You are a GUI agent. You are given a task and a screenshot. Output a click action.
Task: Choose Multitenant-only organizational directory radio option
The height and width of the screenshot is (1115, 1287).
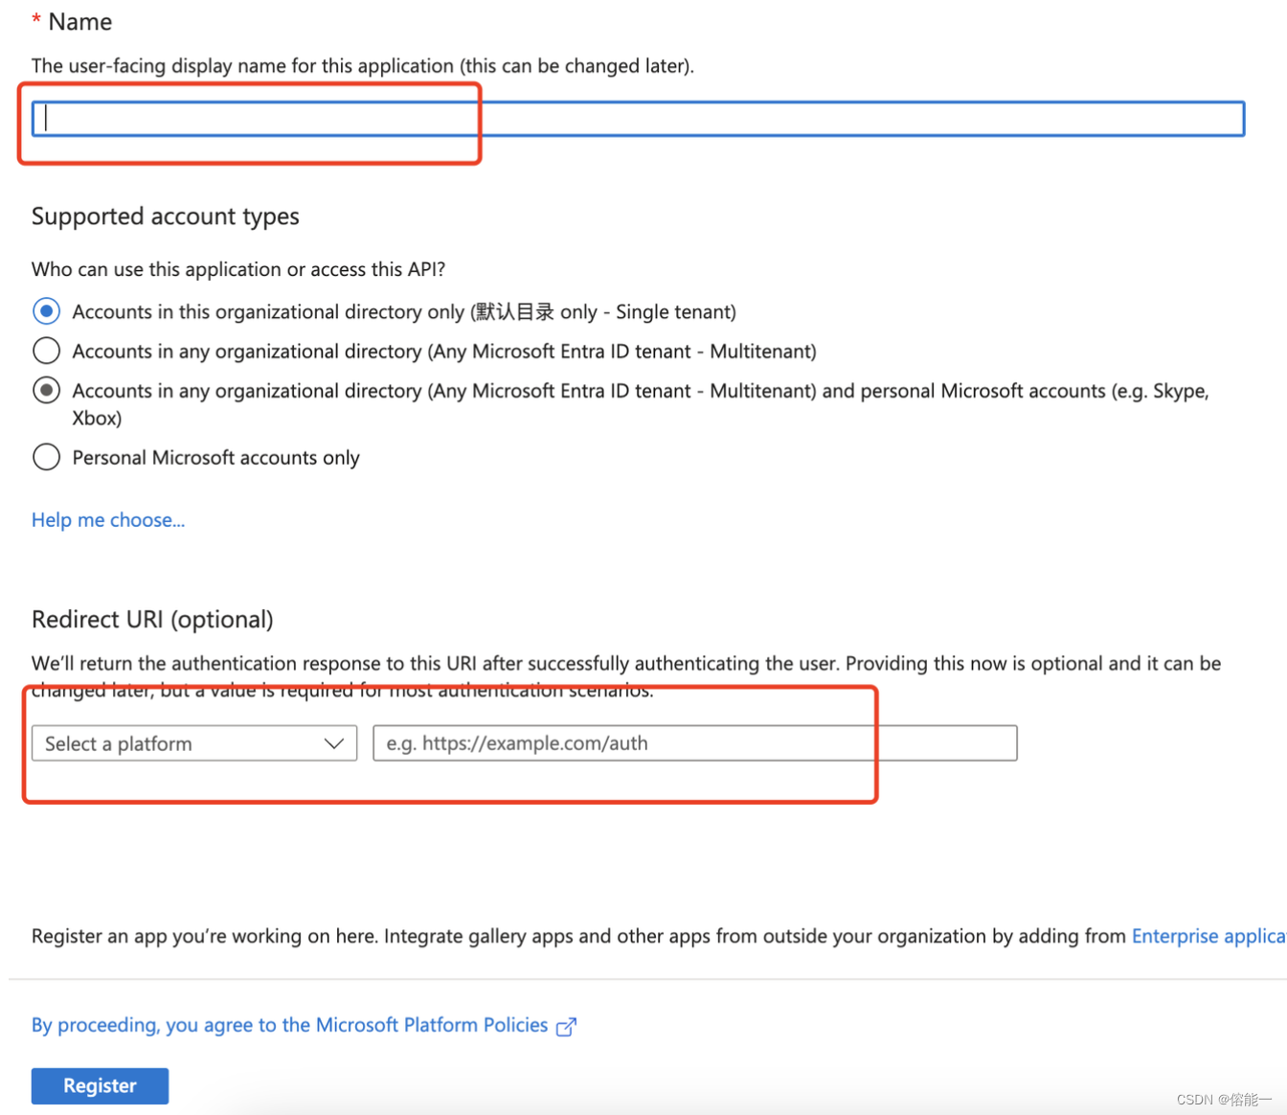click(x=46, y=351)
